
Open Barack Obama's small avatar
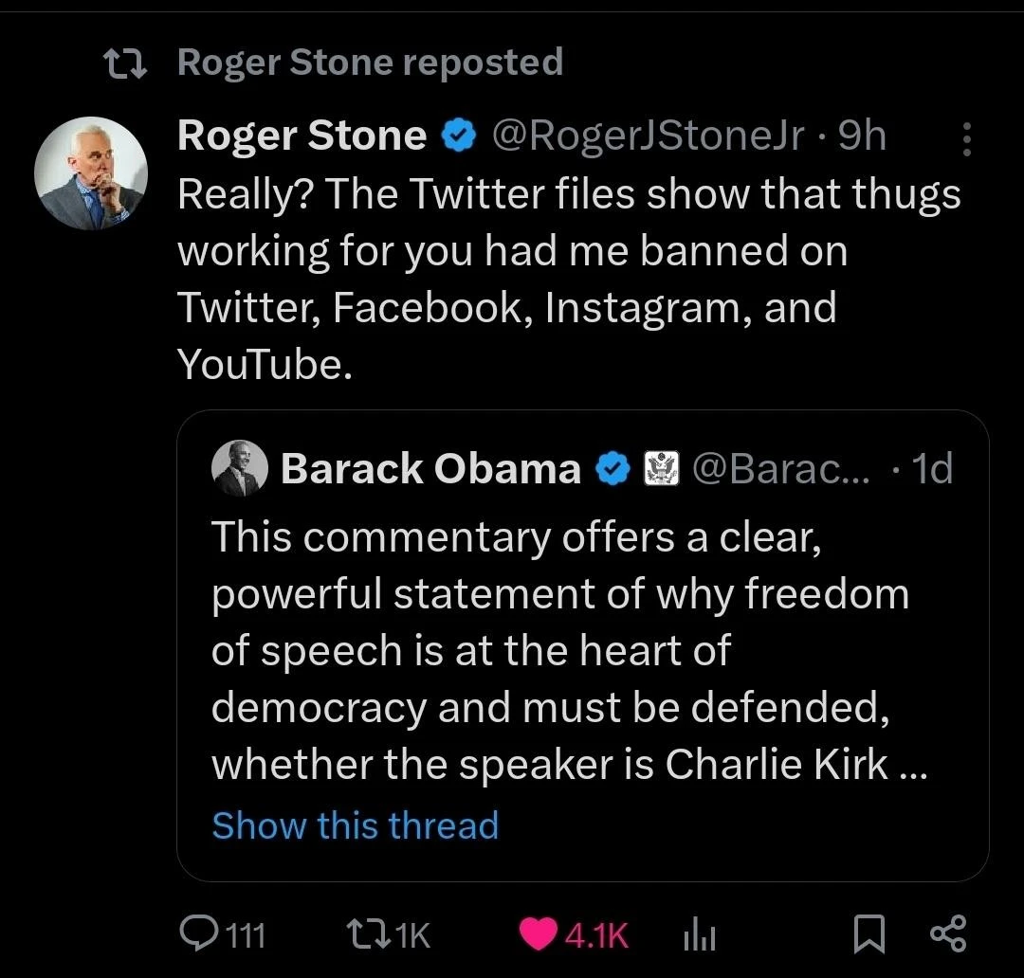click(237, 468)
